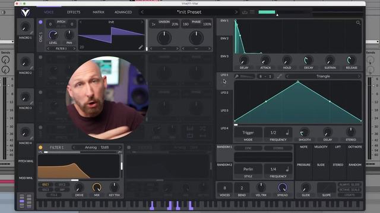Adjust the OSC 1 PAN knob
Viewport: 380px width, 213px height.
tap(69, 35)
